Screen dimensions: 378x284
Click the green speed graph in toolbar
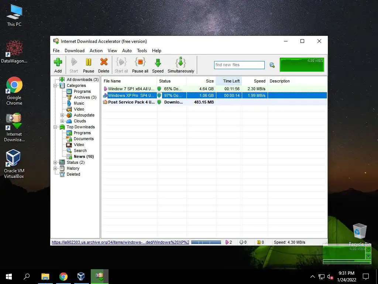click(x=302, y=64)
